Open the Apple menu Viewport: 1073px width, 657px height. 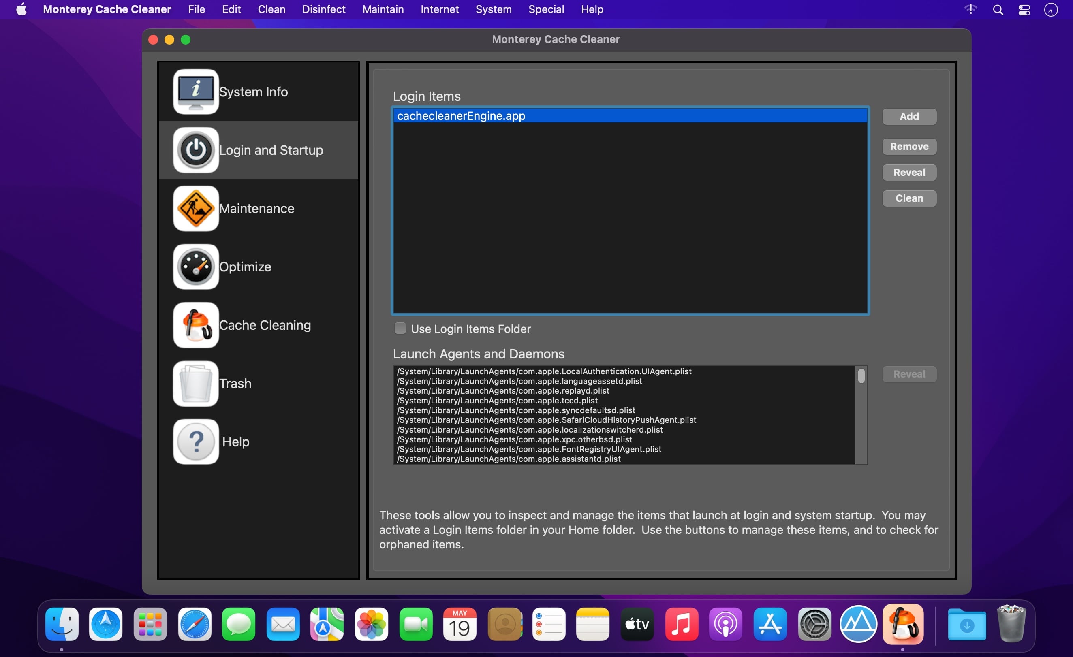tap(21, 9)
